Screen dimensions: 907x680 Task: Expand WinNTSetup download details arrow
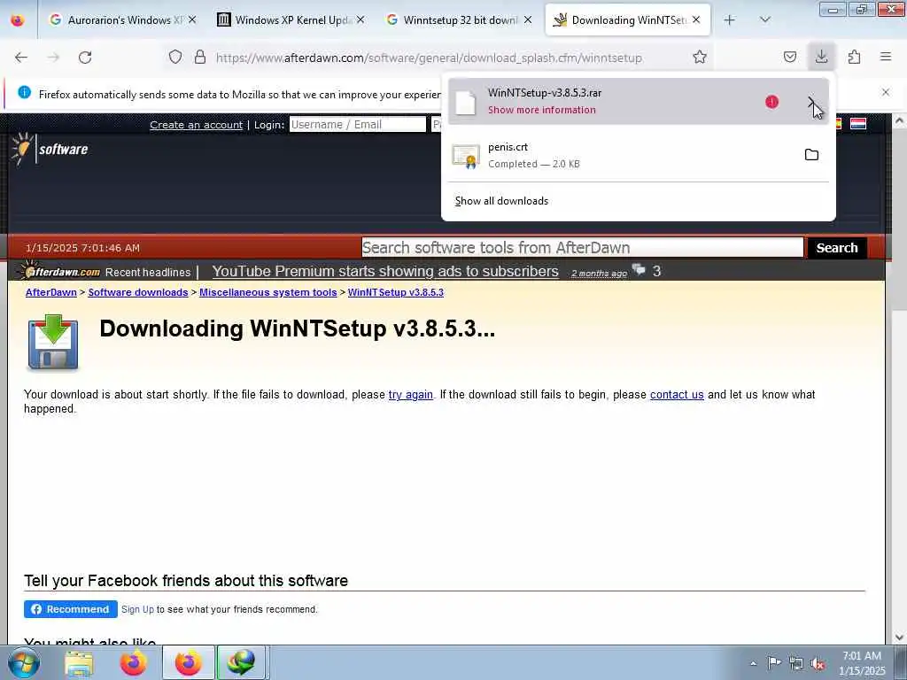pyautogui.click(x=811, y=102)
